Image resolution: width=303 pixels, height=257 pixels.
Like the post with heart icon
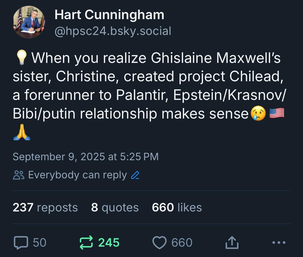[160, 243]
